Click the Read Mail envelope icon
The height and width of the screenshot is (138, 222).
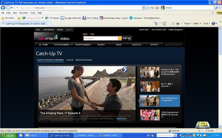point(172,23)
